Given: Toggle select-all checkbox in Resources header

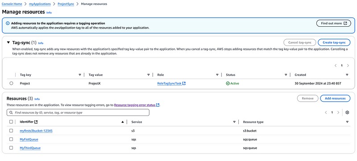Looking at the screenshot, I should point(11,122).
